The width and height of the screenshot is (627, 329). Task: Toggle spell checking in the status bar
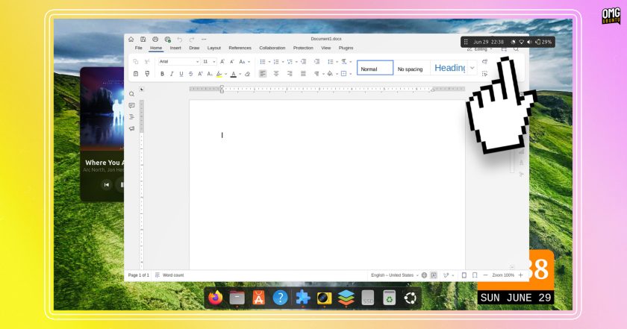click(x=434, y=275)
